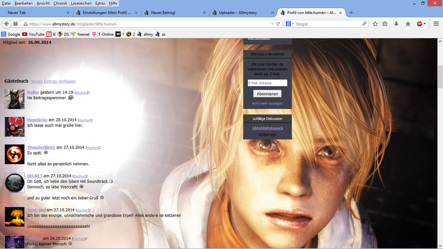443x249 pixels.
Task: Click the Abonnieren newsletter button
Action: [x=267, y=94]
